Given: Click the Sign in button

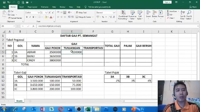Looking at the screenshot, I should click(x=167, y=2).
